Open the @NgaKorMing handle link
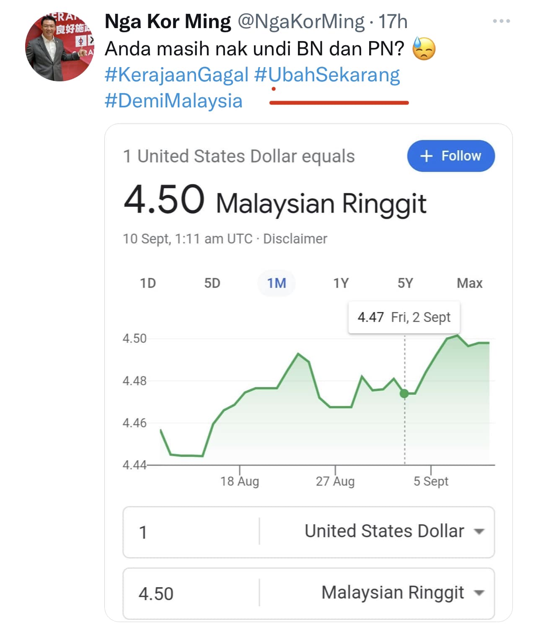This screenshot has width=538, height=625. (301, 21)
